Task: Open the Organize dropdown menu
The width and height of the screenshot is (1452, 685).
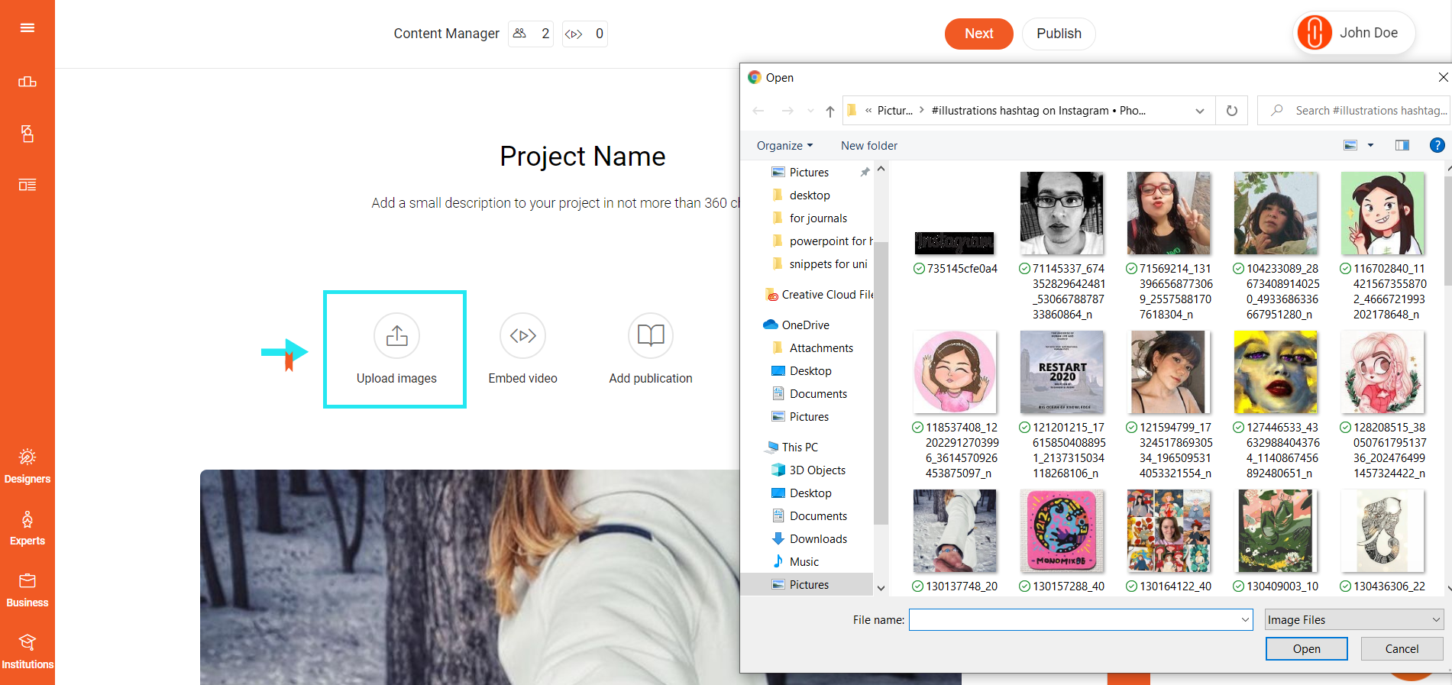Action: 784,146
